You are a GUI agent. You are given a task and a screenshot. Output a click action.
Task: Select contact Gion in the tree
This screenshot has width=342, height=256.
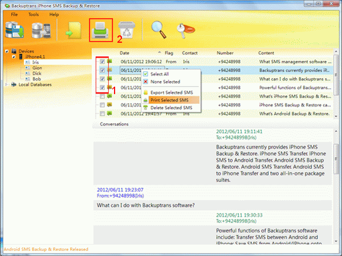tap(37, 68)
